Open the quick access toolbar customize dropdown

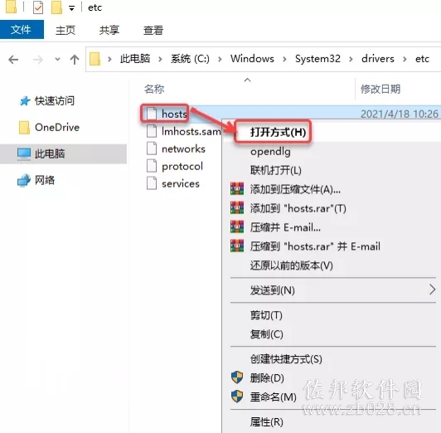[x=72, y=8]
